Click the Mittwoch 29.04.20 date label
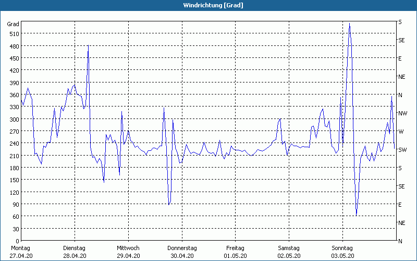Viewport: 417px width, 261px height. [128, 252]
